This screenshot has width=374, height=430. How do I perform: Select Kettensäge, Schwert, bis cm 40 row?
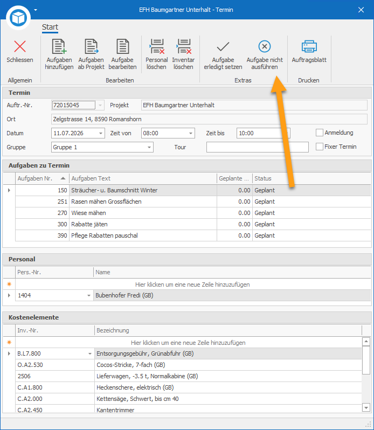coord(189,399)
